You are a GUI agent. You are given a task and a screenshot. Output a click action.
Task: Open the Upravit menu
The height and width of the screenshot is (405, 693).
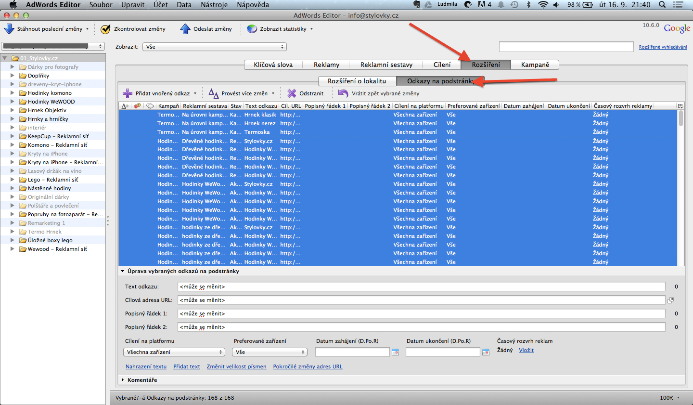(x=133, y=5)
